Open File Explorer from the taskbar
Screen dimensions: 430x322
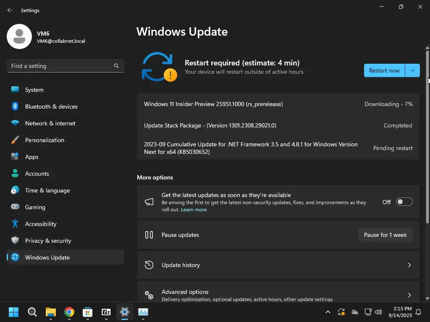click(x=51, y=312)
